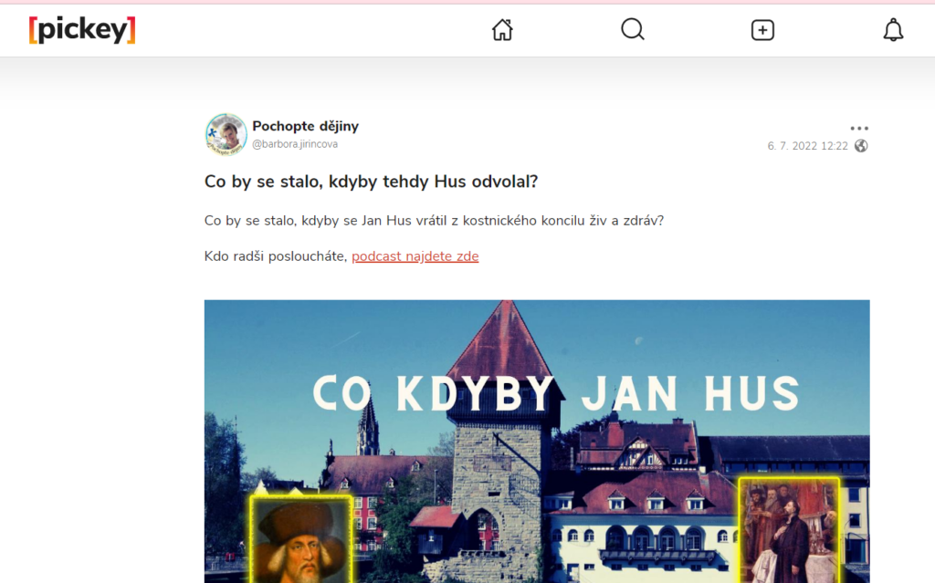Viewport: 935px width, 583px height.
Task: Click the portrait with fur hat thumbnail
Action: (301, 539)
